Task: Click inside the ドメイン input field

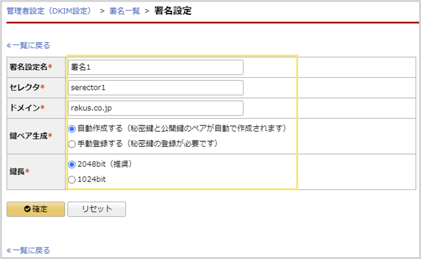Action: tap(155, 108)
